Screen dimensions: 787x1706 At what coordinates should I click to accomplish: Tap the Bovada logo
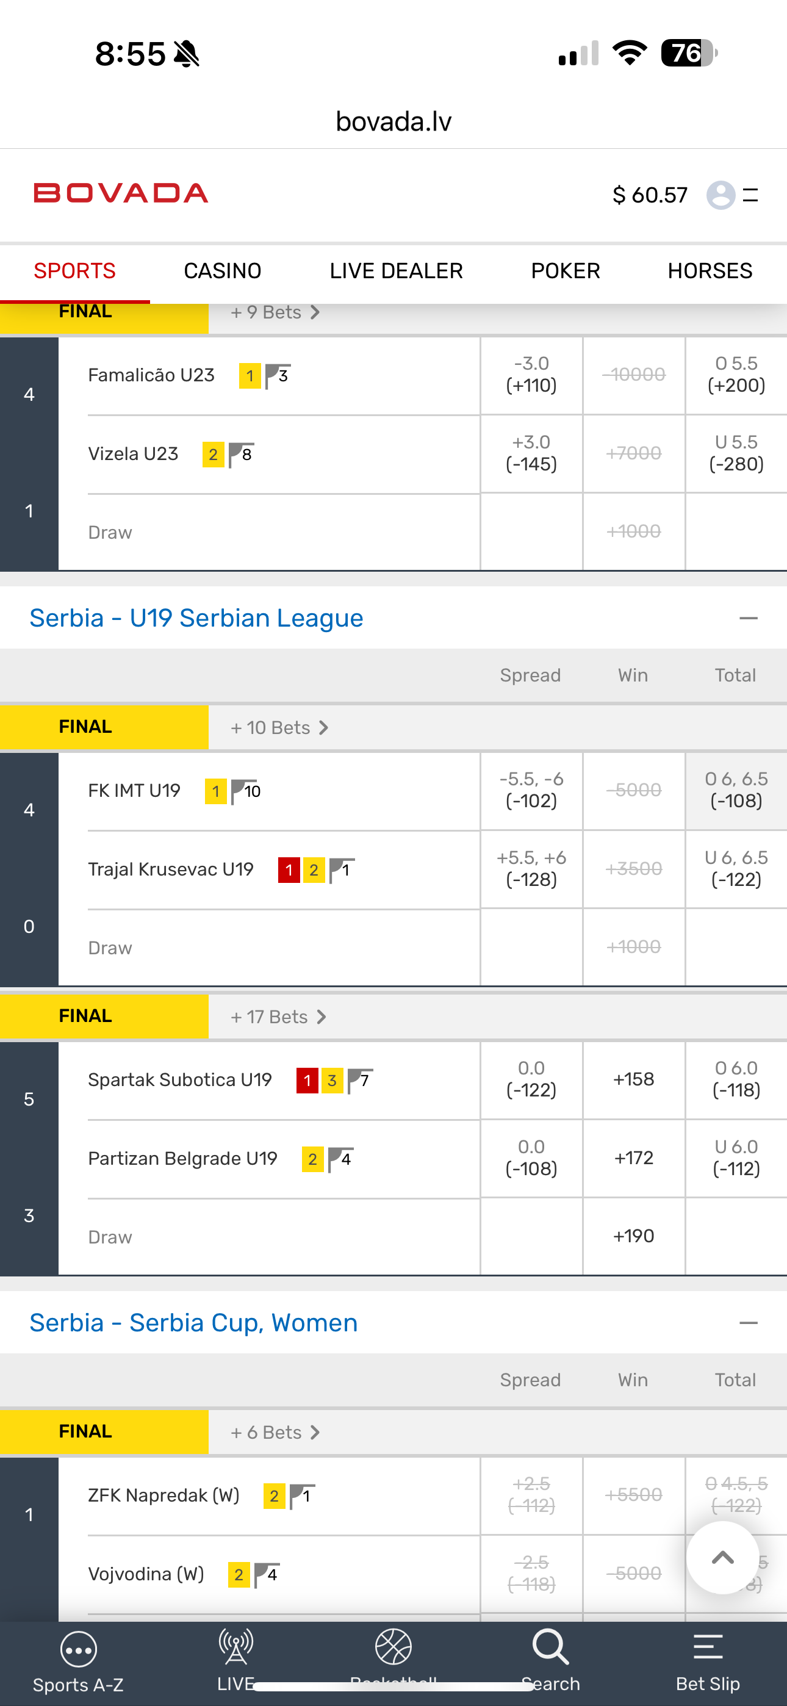(121, 193)
